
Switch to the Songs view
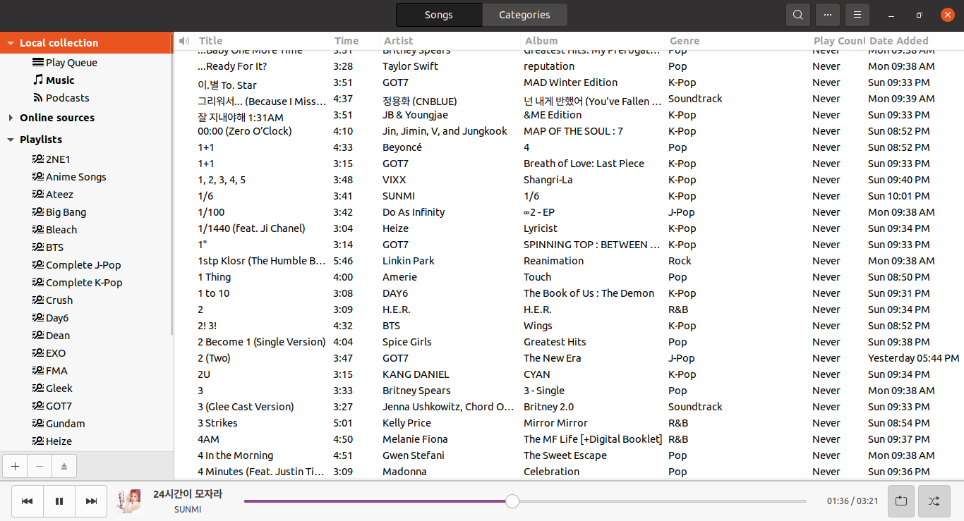[x=439, y=15]
